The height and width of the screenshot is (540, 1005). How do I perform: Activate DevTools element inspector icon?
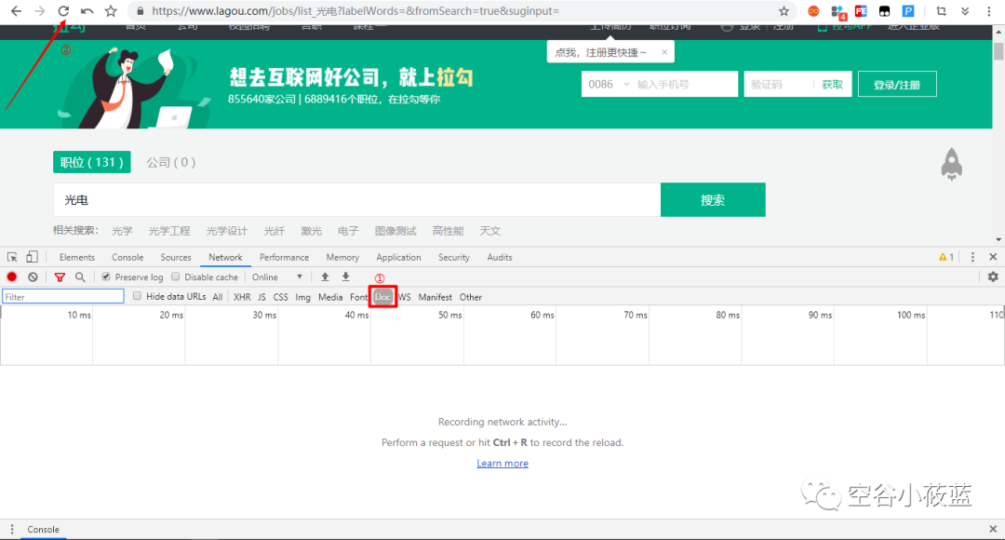click(12, 257)
